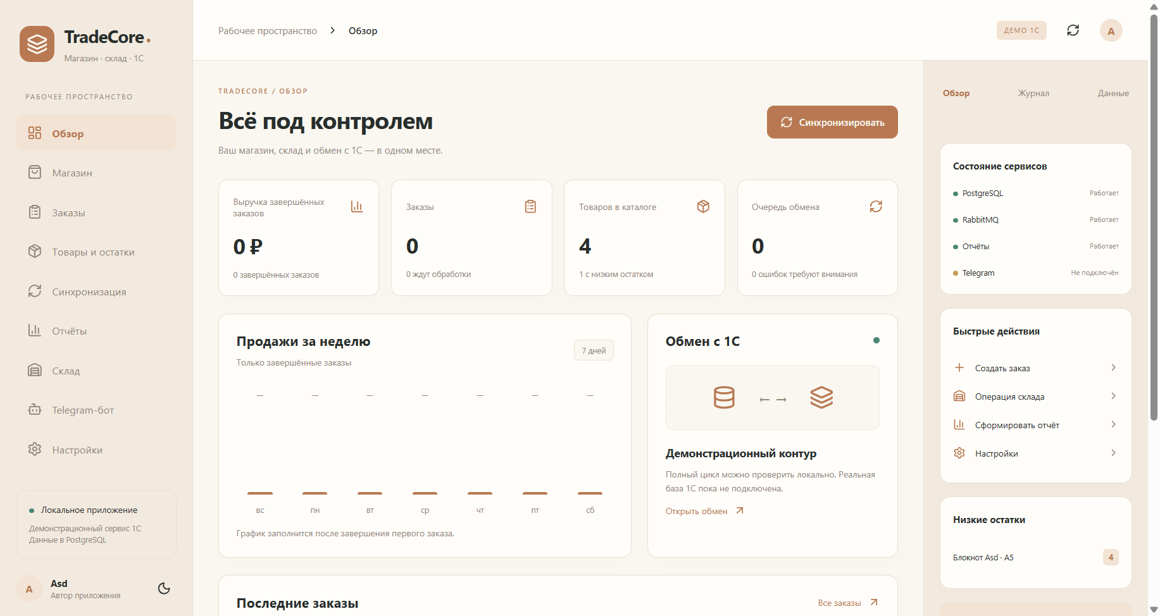Image resolution: width=1160 pixels, height=616 pixels.
Task: Click chevron beside Настройки quick action
Action: pos(1113,453)
